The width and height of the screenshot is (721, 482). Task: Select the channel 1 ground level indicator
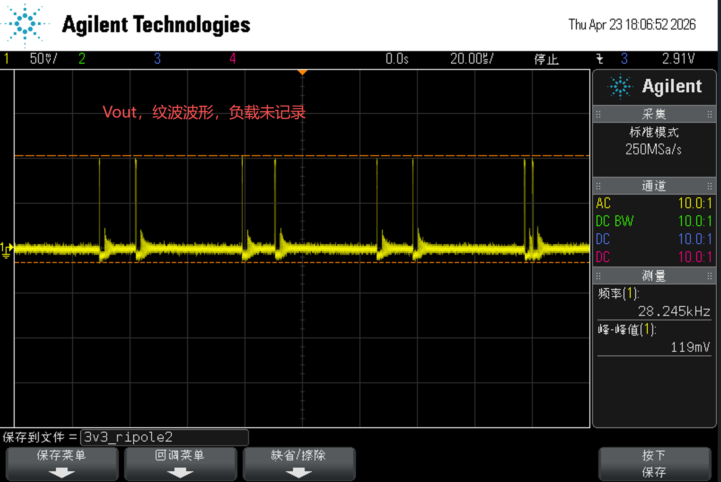coord(6,250)
